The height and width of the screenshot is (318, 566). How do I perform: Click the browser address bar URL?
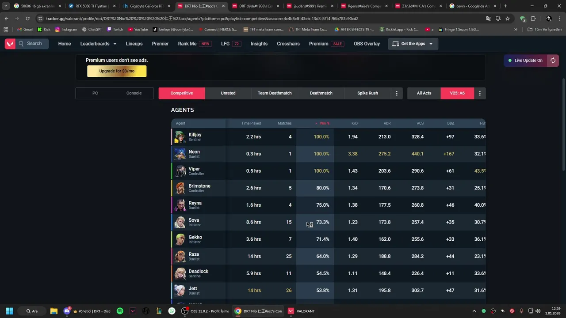tap(202, 19)
